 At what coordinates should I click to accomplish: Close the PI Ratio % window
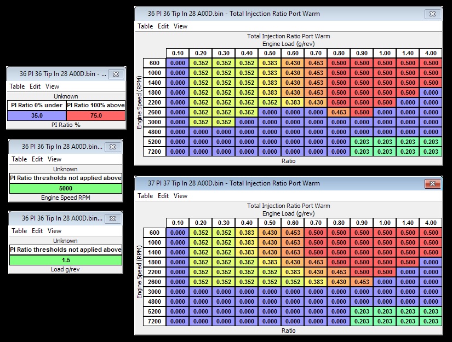[115, 74]
